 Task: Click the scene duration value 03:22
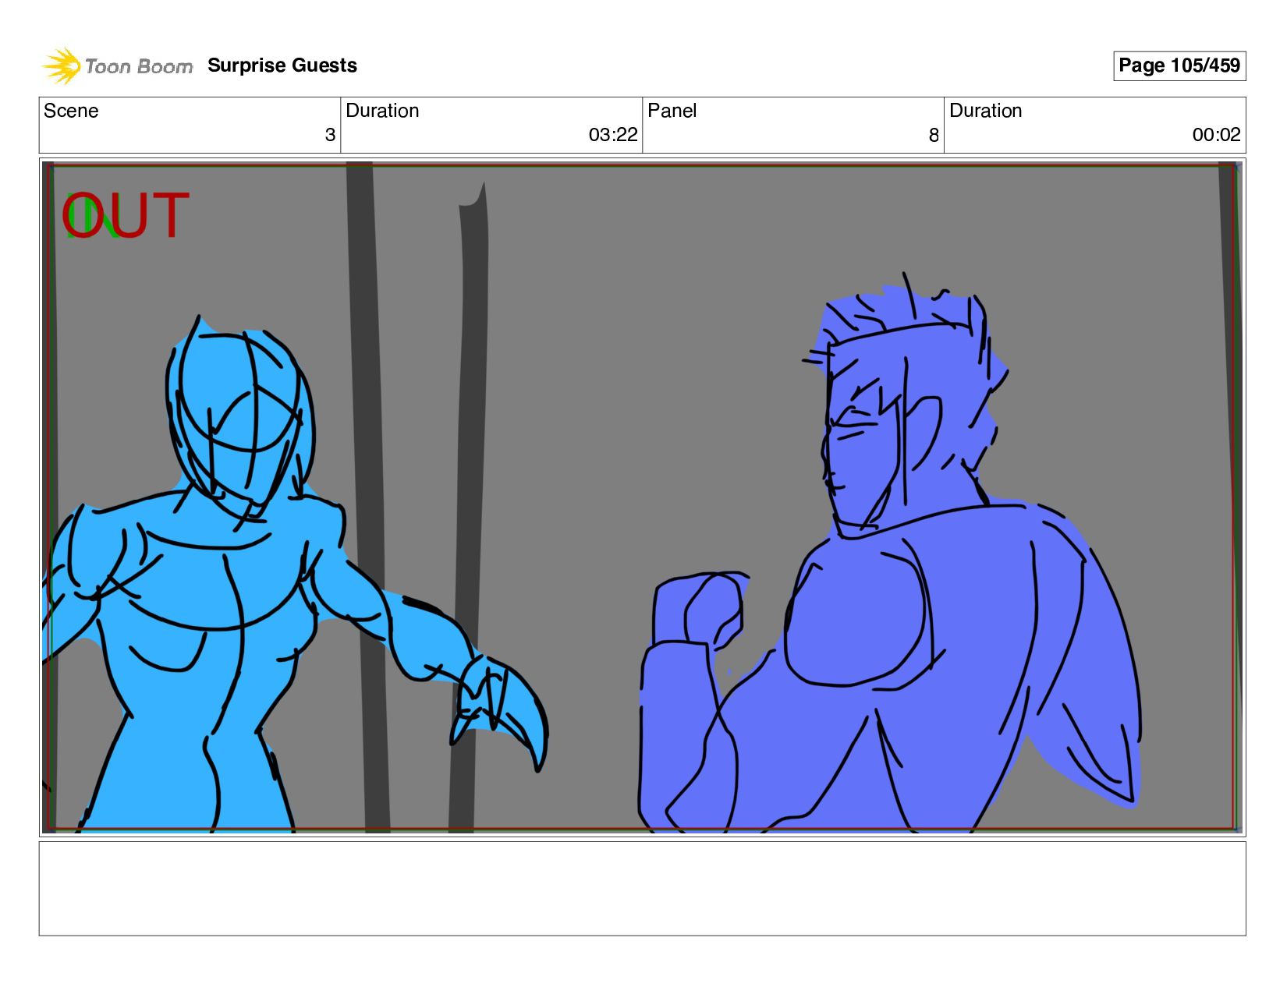click(x=613, y=135)
